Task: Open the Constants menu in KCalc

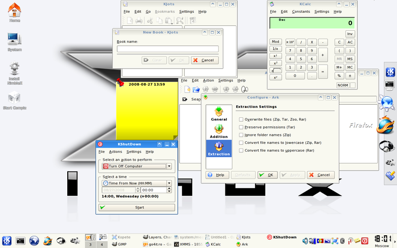Action: (x=301, y=11)
